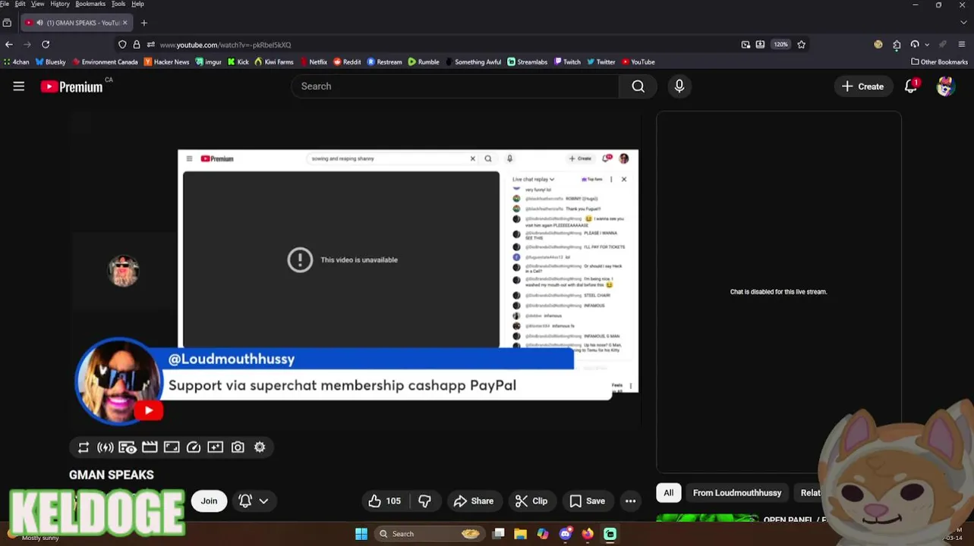The width and height of the screenshot is (974, 546).
Task: Open more actions three-dot menu
Action: 630,501
